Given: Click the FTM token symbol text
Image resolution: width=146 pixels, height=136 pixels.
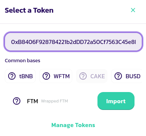Looking at the screenshot, I should tap(32, 101).
